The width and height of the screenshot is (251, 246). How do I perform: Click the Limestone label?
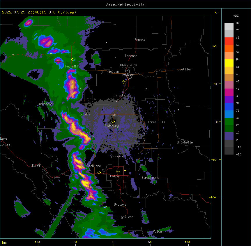(x=45, y=104)
